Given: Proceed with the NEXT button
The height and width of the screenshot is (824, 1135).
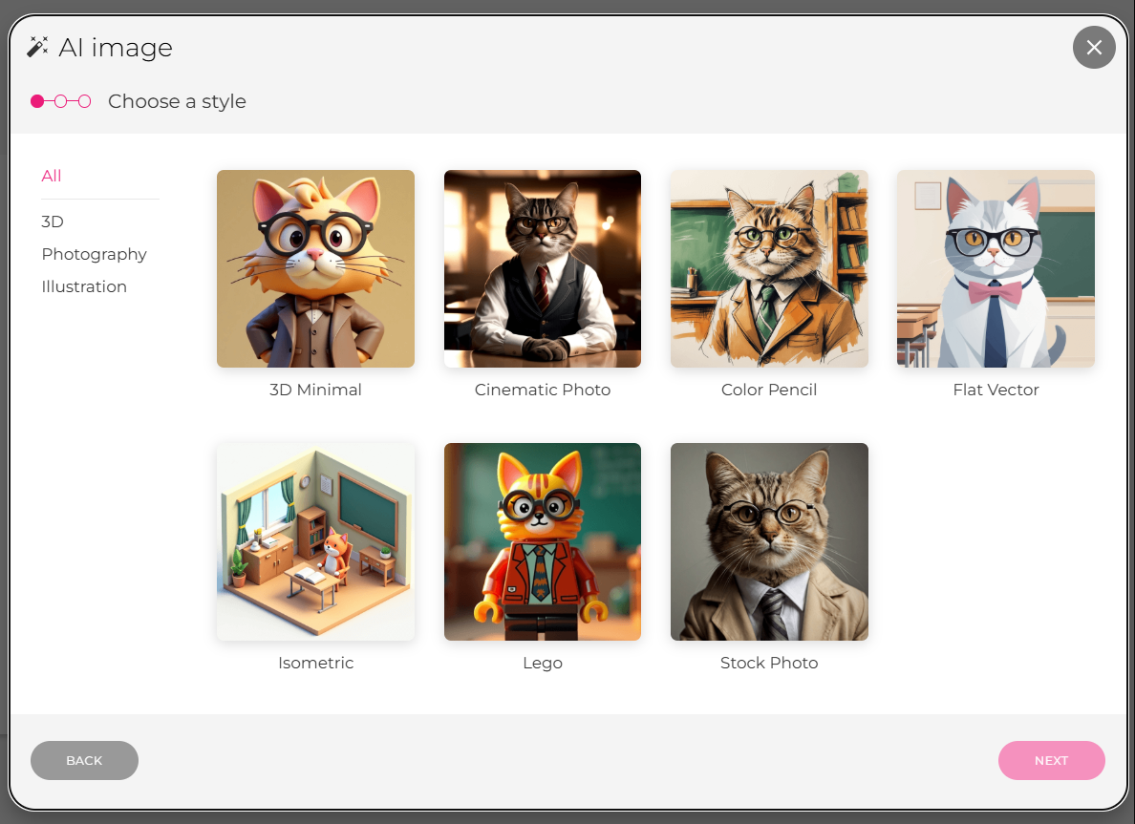Looking at the screenshot, I should coord(1051,760).
